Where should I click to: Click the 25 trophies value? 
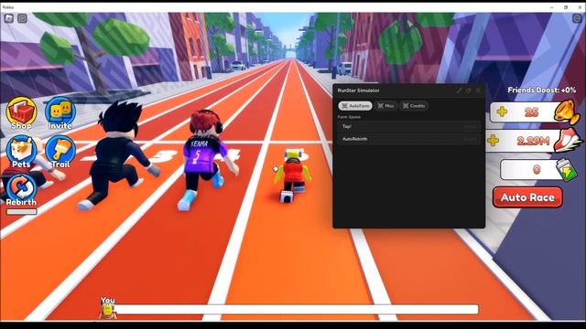[531, 111]
